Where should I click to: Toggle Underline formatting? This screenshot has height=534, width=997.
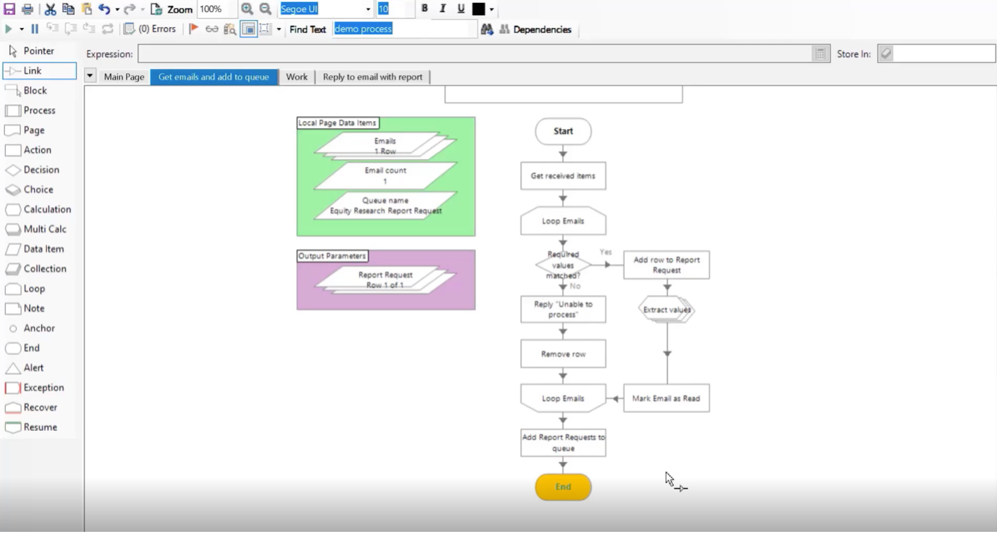point(461,9)
